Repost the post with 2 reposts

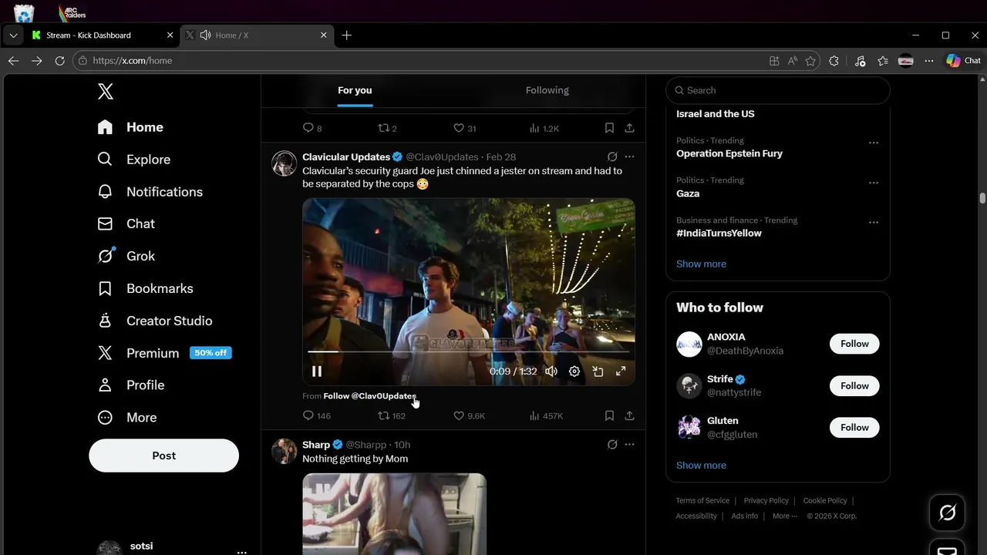click(x=387, y=128)
